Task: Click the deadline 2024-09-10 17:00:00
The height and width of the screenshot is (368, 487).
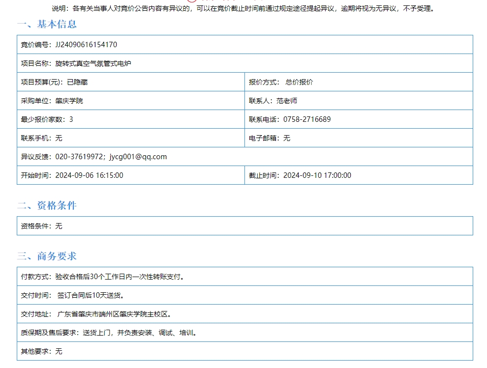Action: click(317, 175)
